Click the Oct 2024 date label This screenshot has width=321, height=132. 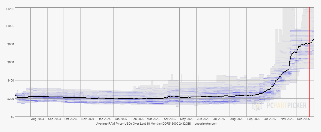coord(70,119)
